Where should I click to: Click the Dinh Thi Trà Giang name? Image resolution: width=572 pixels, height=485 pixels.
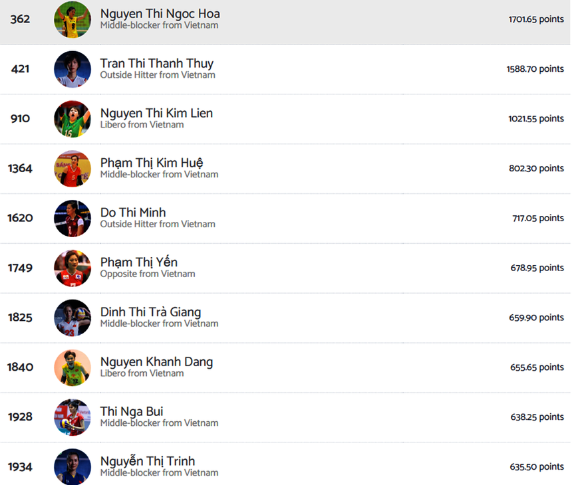coord(150,312)
